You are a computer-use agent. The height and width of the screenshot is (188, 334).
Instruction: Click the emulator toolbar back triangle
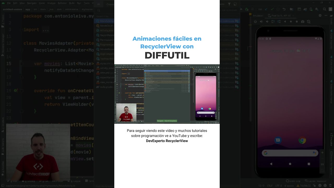pyautogui.click(x=285, y=21)
